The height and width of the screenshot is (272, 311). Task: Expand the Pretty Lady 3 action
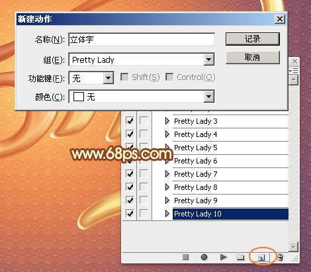click(167, 121)
